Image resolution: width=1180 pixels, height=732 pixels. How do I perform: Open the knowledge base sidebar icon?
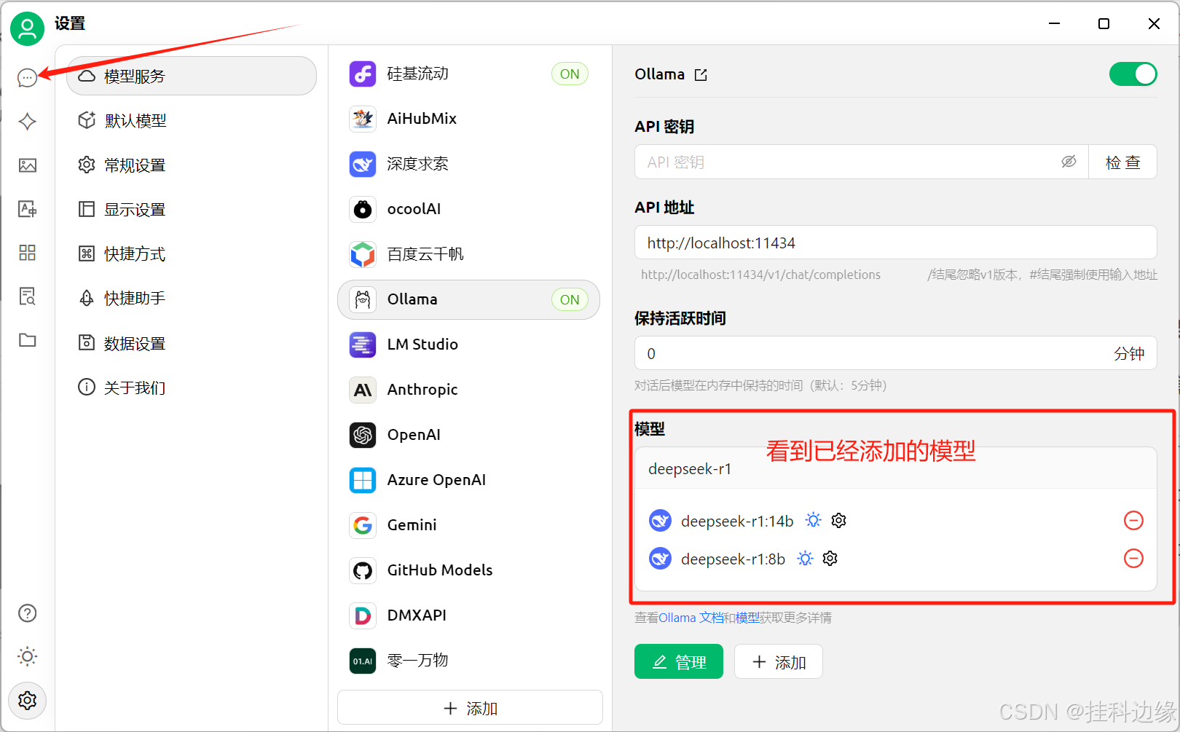28,296
